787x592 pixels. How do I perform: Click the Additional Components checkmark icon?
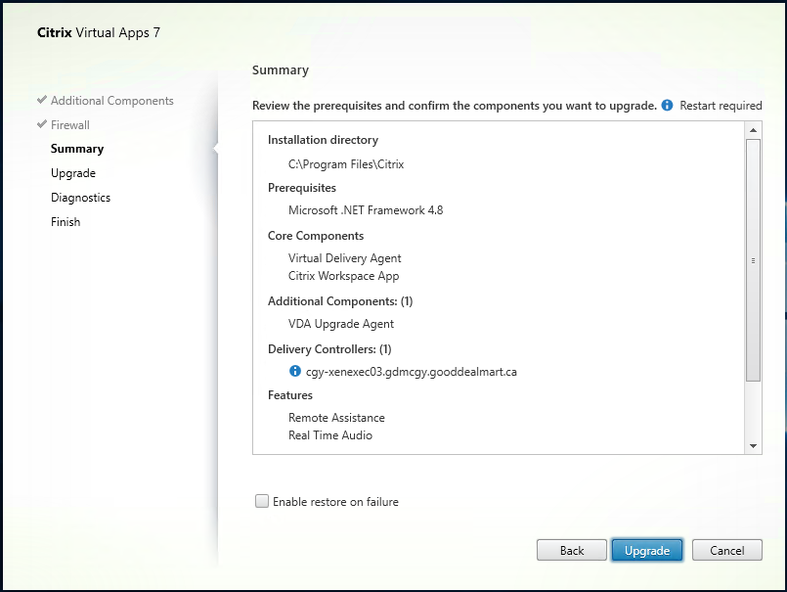tap(41, 101)
